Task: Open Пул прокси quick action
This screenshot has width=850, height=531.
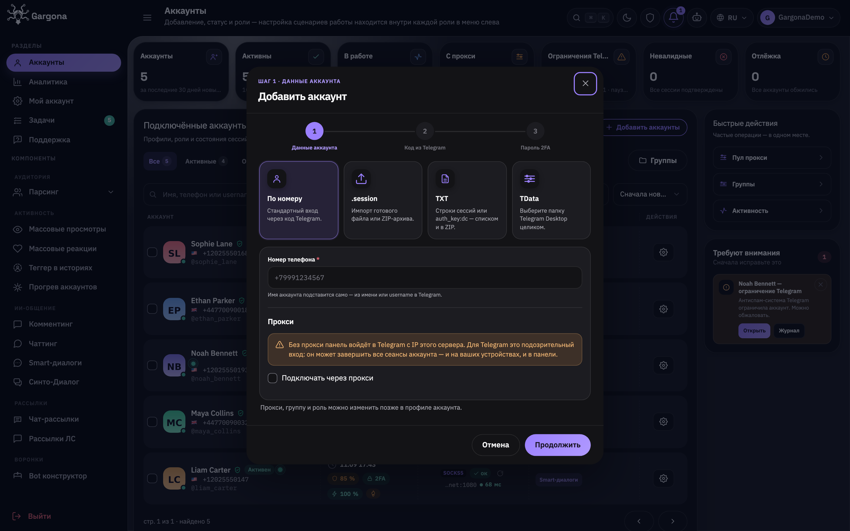Action: (x=772, y=158)
